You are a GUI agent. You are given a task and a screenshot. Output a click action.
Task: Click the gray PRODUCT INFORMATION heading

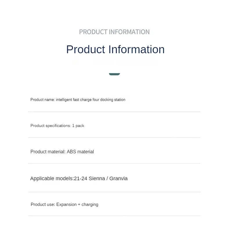tap(114, 32)
